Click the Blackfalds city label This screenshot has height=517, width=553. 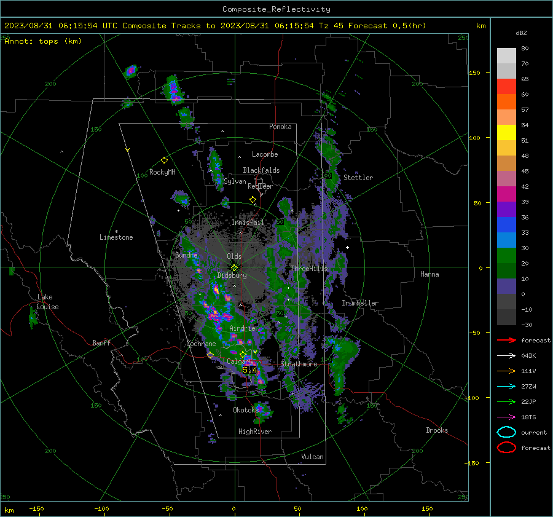261,170
